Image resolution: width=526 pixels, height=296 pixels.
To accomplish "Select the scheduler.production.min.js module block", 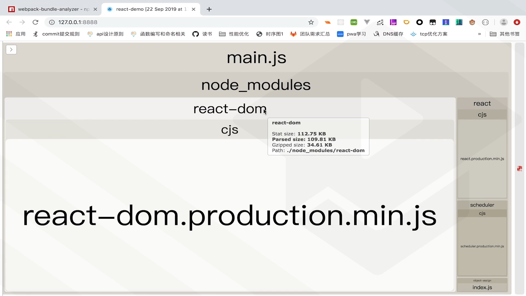I will pos(482,246).
